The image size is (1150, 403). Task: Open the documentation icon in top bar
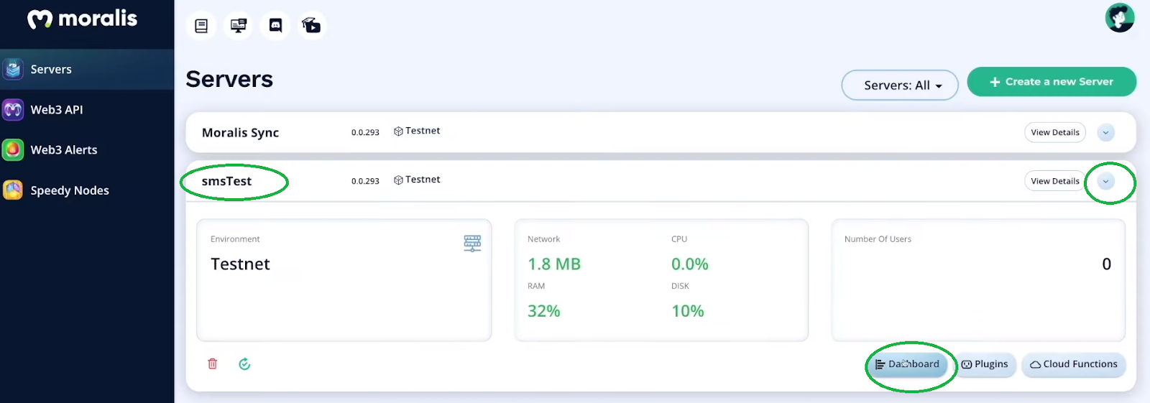coord(201,26)
